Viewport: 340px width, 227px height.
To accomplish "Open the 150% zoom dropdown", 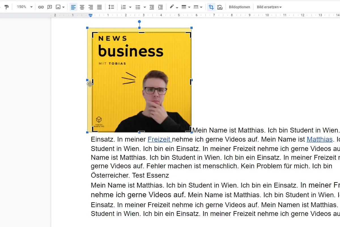I will (25, 7).
